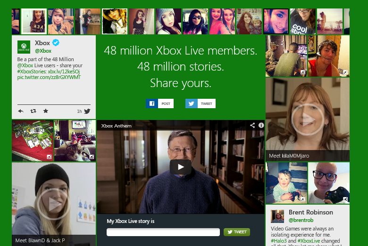The image size is (368, 246).
Task: Click the Instagram icon on glasses person photo
Action: [x=345, y=199]
